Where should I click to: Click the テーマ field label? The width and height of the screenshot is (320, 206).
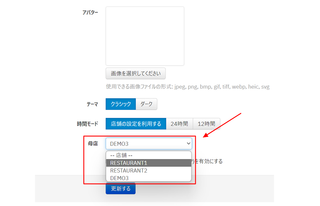click(92, 104)
